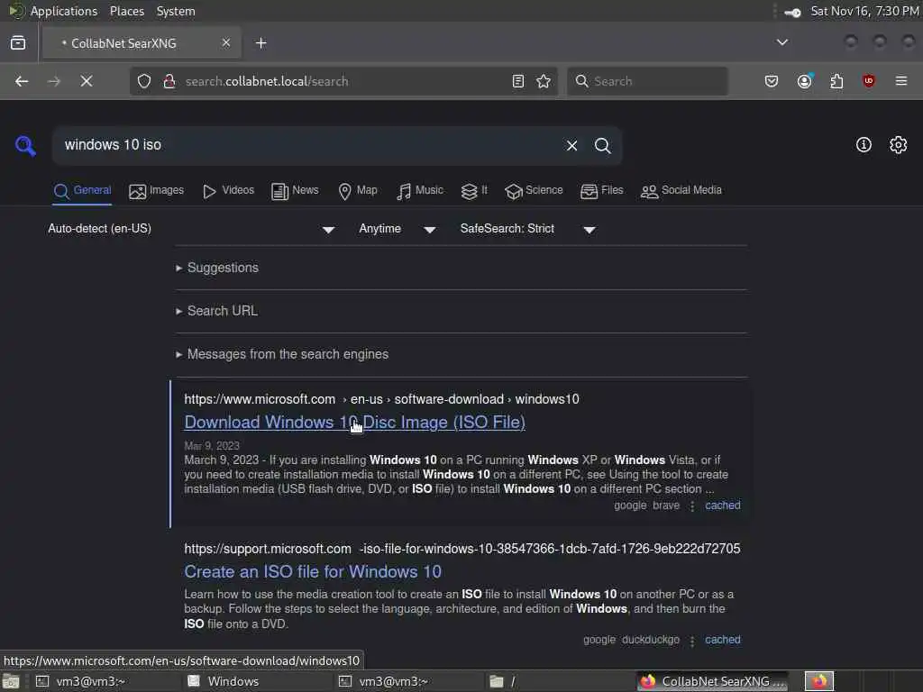This screenshot has height=692, width=923.
Task: Switch to the Images tab
Action: pos(157,191)
